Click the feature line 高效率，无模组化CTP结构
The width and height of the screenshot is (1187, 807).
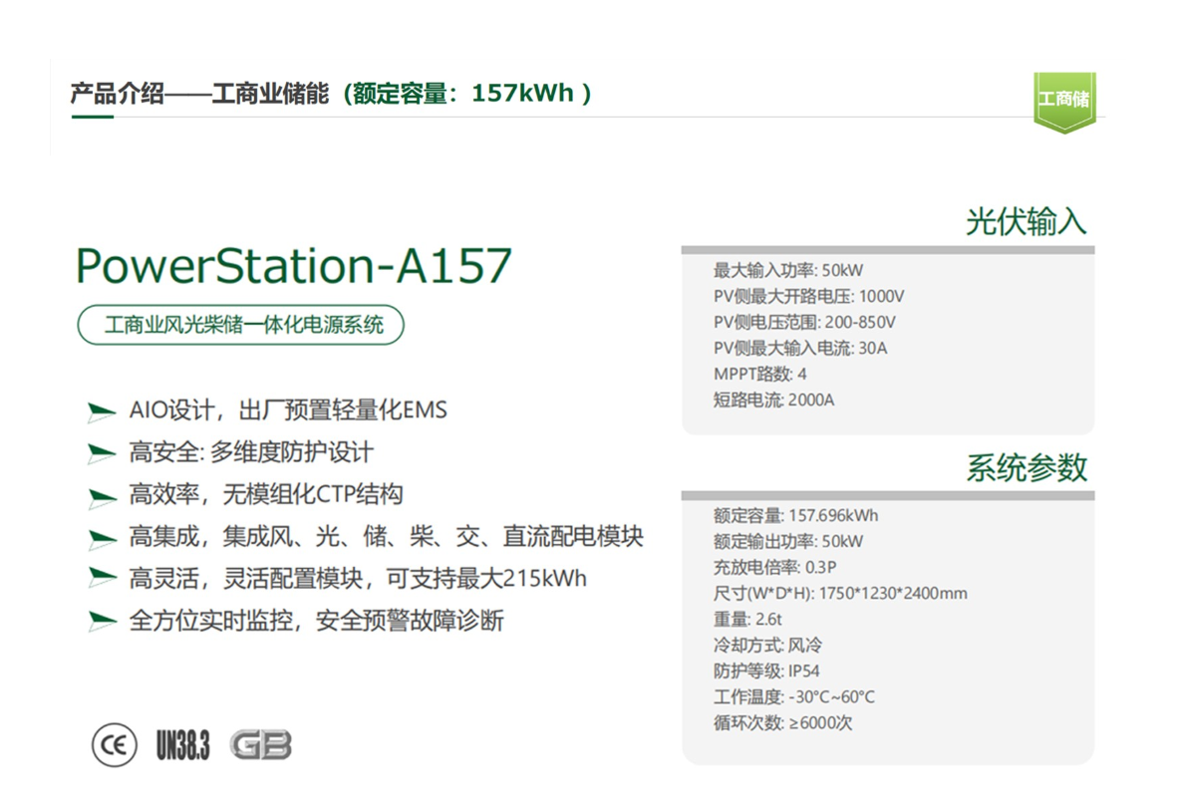pos(266,494)
